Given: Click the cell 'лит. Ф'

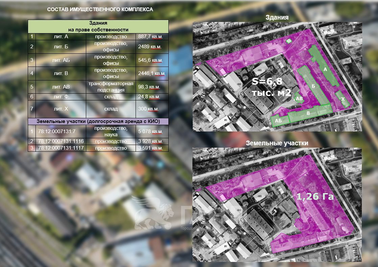Looking at the screenshot, I should pos(61,97).
